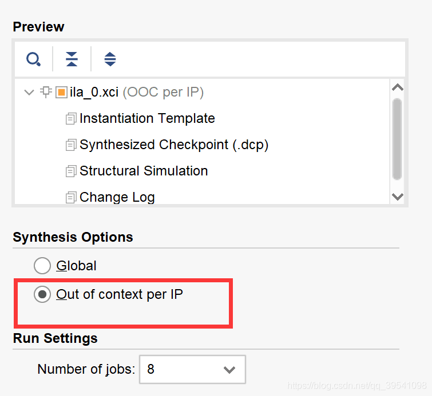Image resolution: width=432 pixels, height=396 pixels.
Task: Select the Global synthesis option
Action: [x=42, y=266]
